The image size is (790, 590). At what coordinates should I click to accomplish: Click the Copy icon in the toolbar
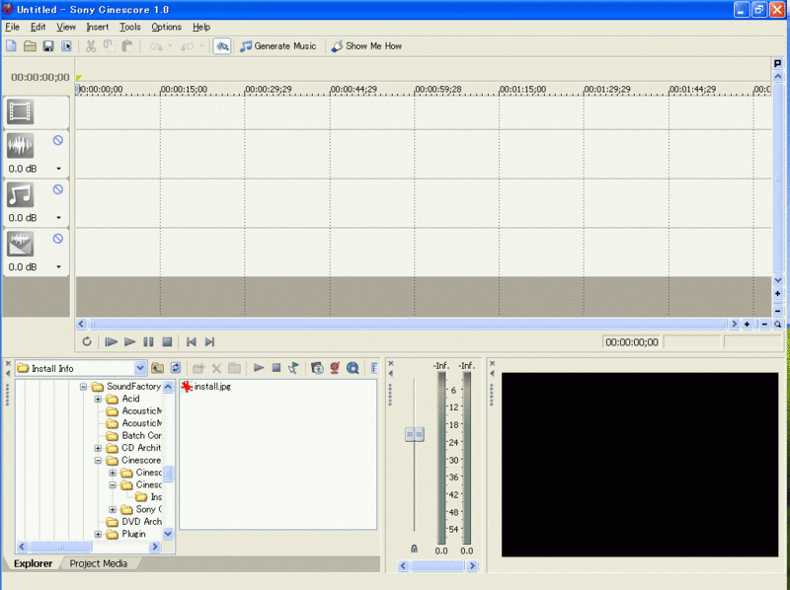click(109, 46)
